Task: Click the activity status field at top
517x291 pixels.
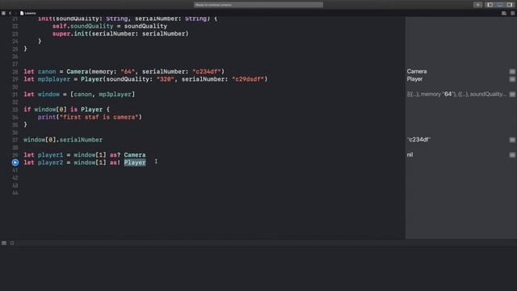Action: tap(258, 5)
